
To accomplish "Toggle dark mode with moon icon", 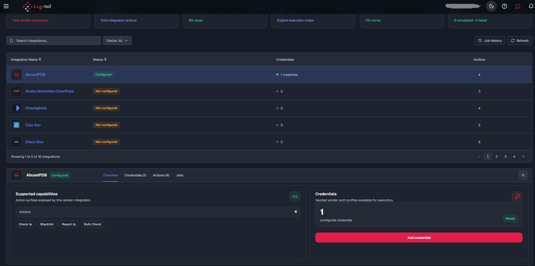I will 491,6.
